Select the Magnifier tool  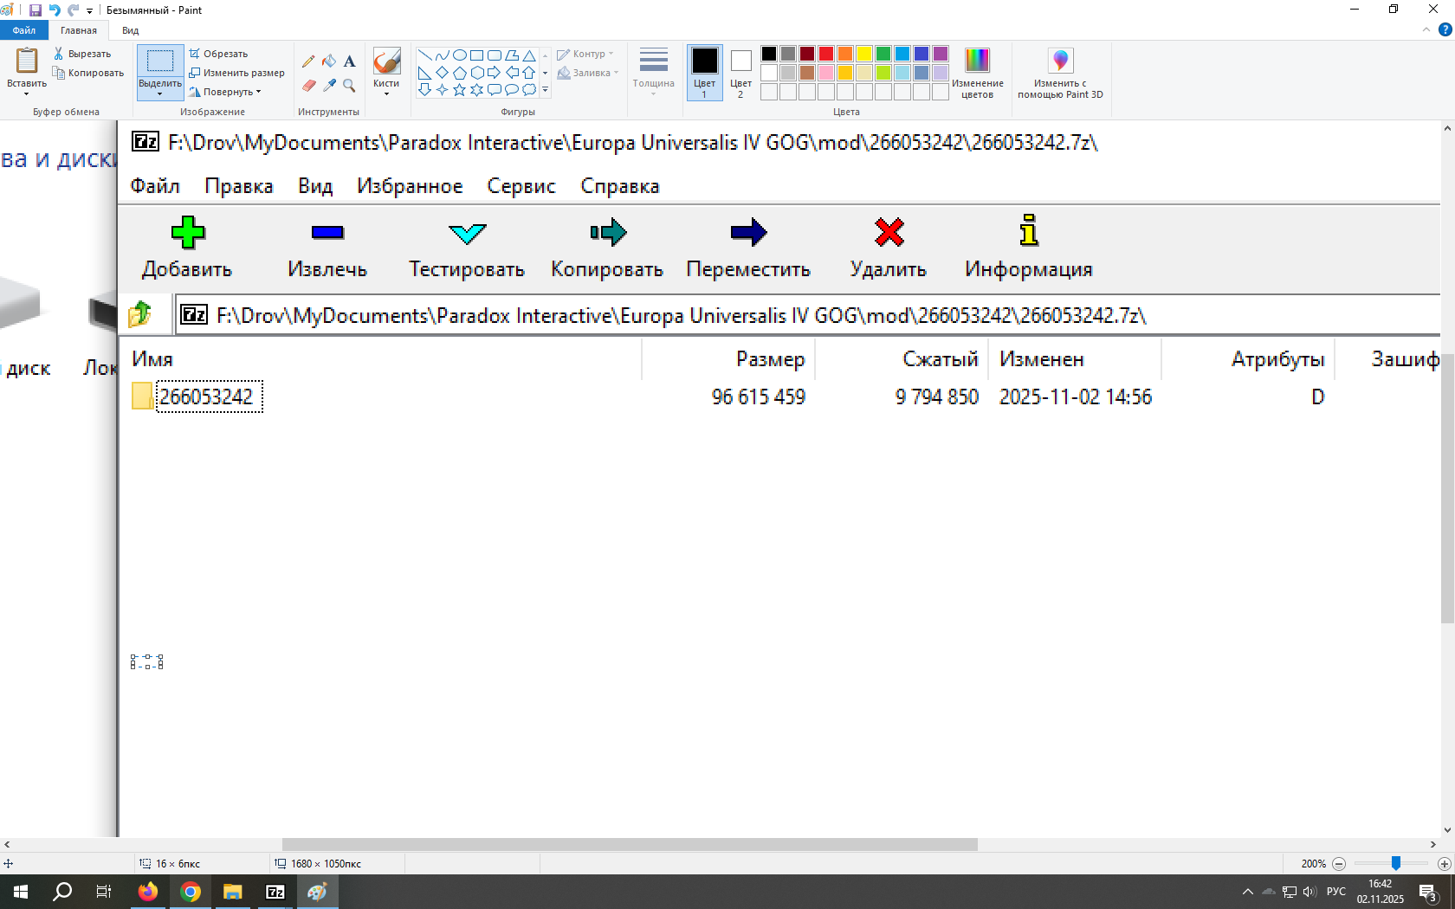coord(349,86)
